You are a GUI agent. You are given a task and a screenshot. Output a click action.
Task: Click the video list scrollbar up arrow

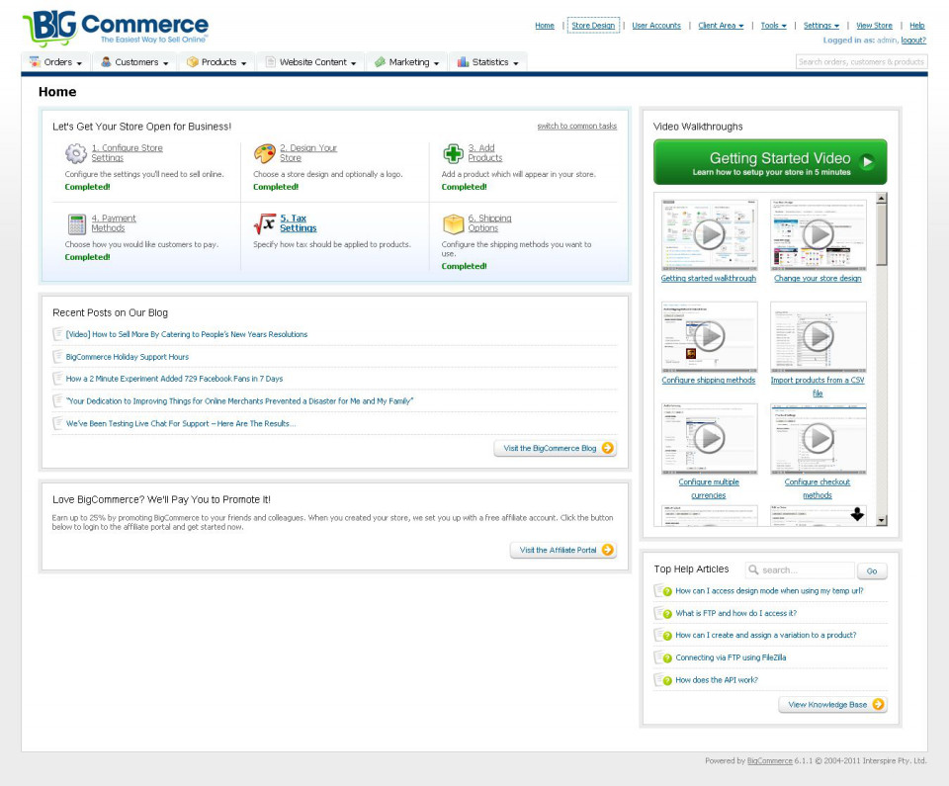pos(881,198)
